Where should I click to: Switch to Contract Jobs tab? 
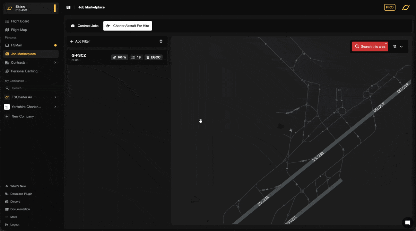(85, 26)
